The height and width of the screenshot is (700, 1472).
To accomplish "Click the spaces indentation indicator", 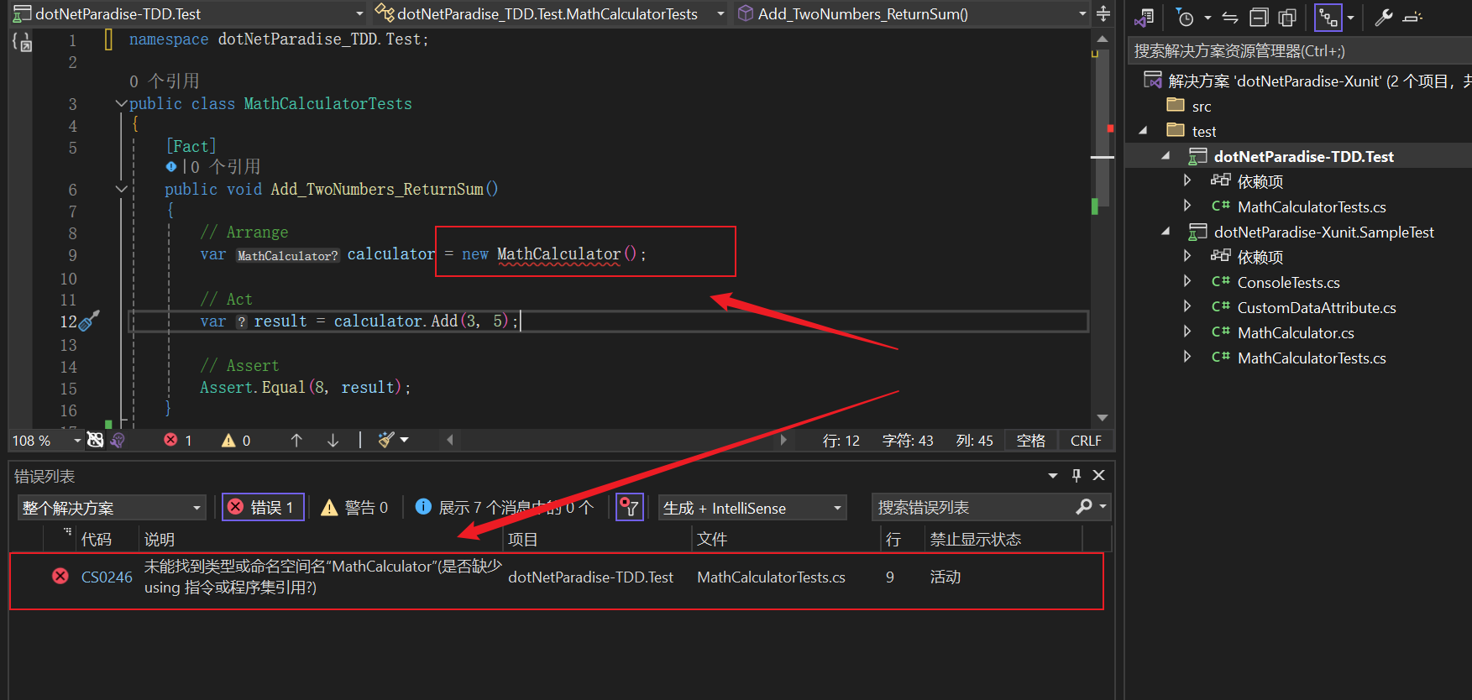I will [x=1030, y=441].
